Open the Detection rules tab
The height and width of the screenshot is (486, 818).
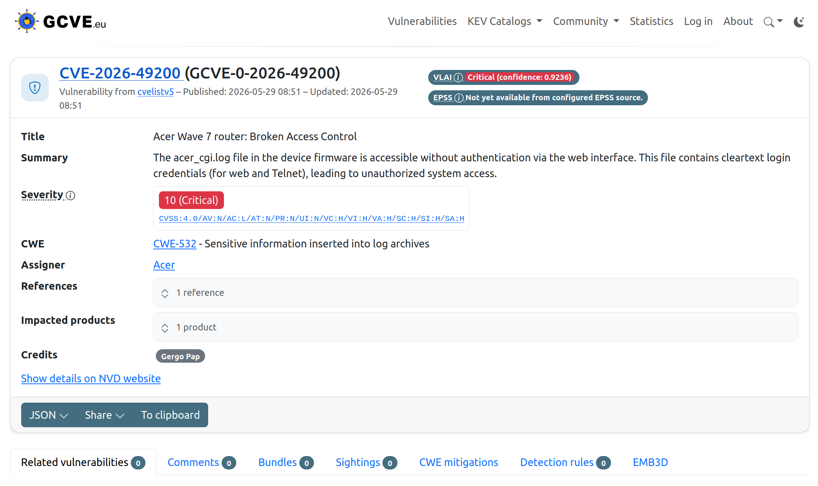(565, 462)
